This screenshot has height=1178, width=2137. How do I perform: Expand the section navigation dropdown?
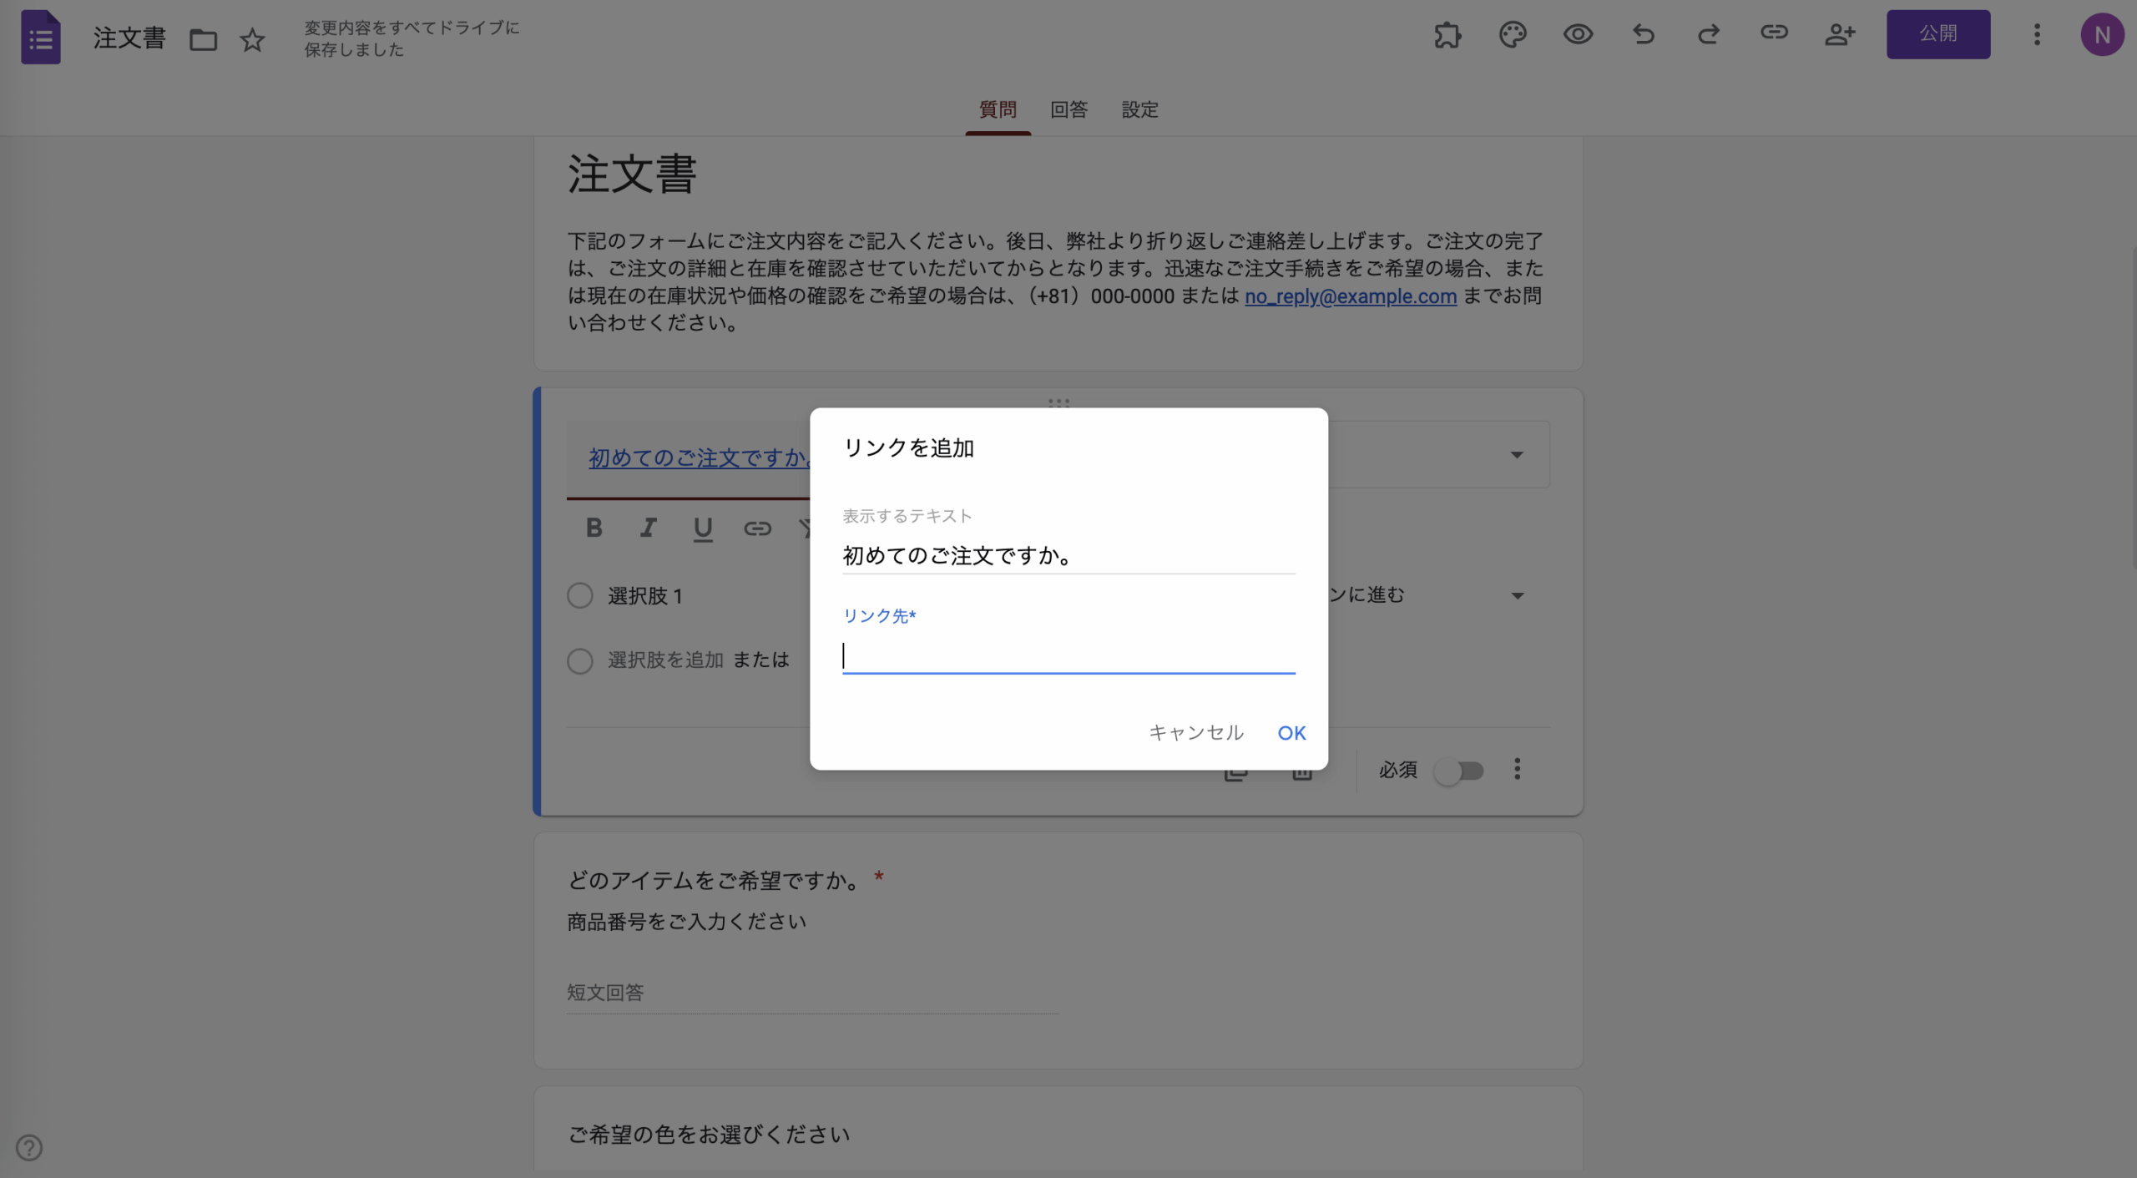[x=1517, y=596]
